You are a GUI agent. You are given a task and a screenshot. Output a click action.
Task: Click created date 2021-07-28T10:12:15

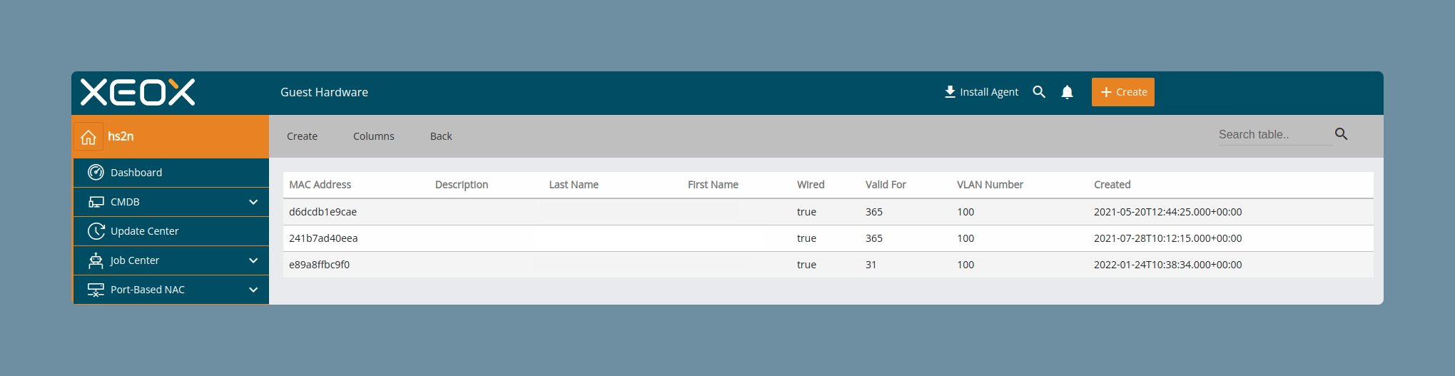[x=1167, y=238]
